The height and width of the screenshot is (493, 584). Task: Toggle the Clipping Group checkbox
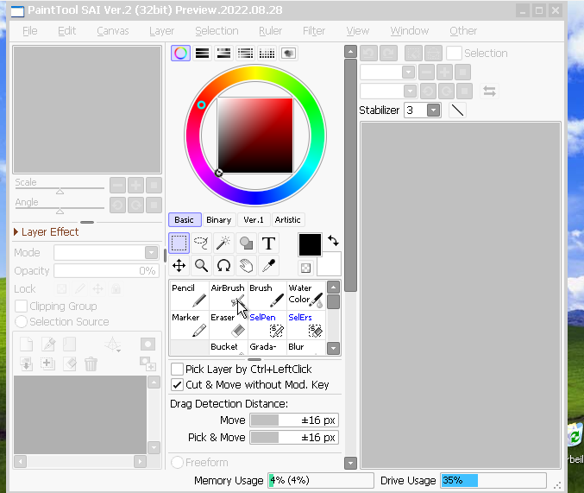[x=21, y=307]
